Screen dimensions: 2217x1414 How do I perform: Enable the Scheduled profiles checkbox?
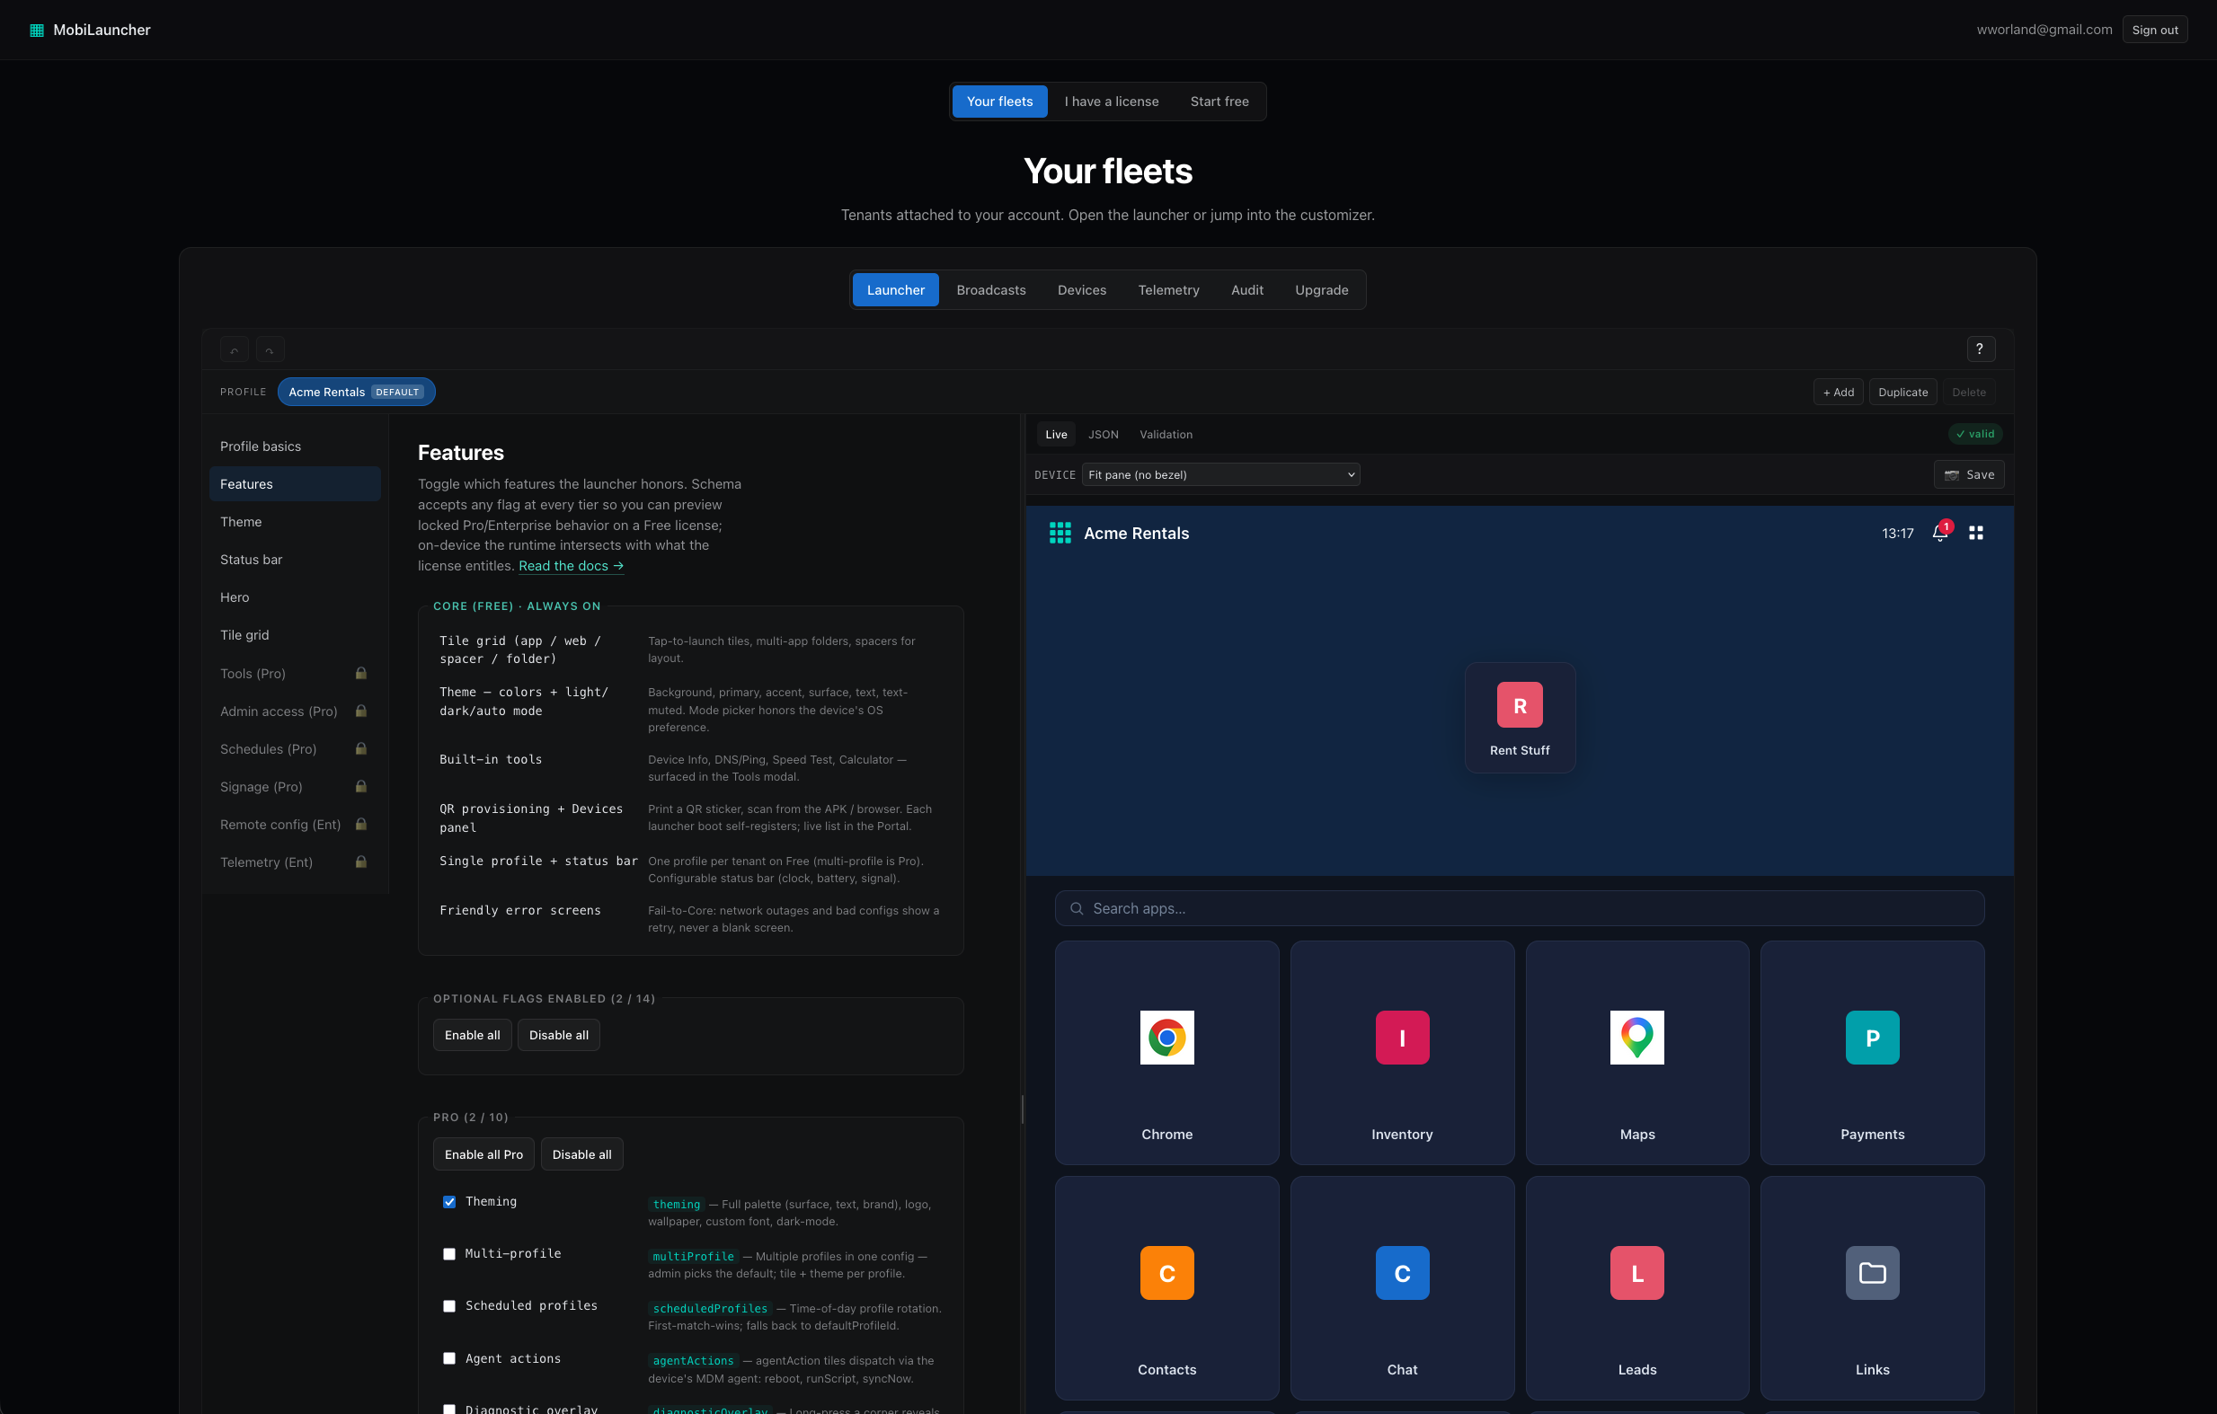pos(449,1306)
